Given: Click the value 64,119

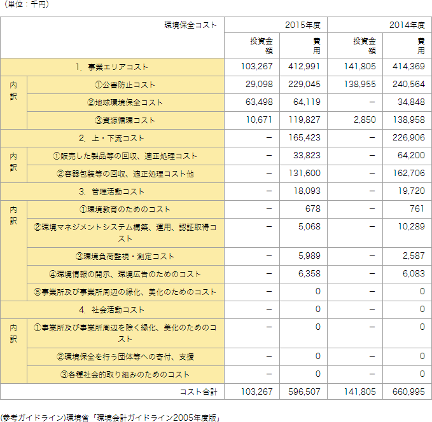Looking at the screenshot, I should click(x=307, y=102).
